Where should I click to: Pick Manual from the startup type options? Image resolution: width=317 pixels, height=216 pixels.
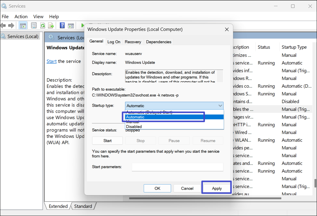133,122
